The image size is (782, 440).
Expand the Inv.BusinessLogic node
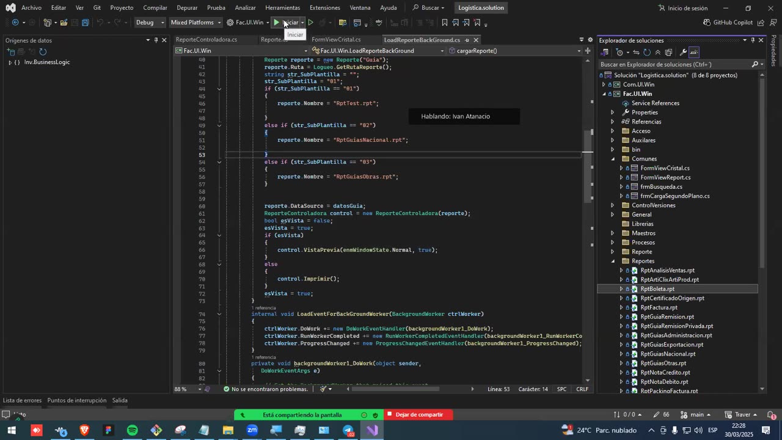(10, 62)
